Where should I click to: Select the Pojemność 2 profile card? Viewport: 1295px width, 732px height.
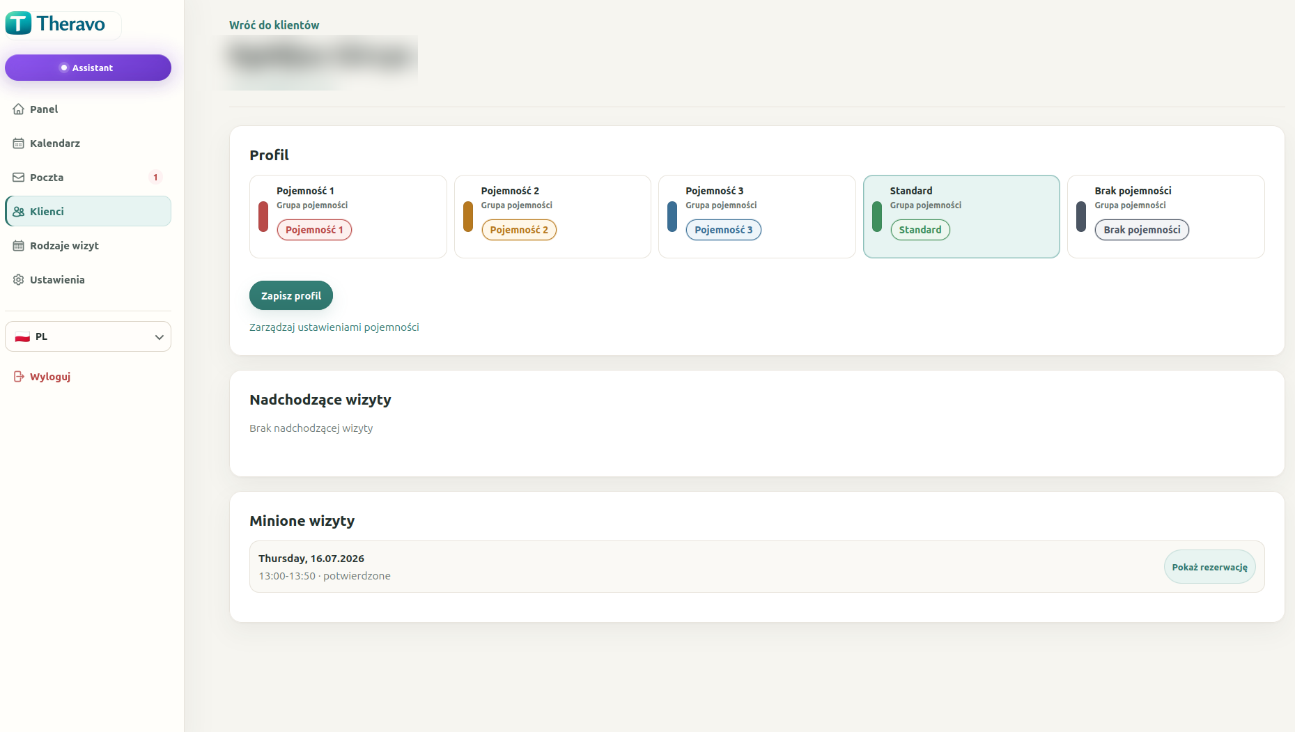(552, 217)
